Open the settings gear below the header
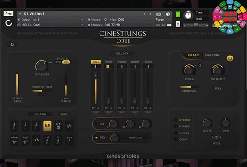 pos(12,44)
